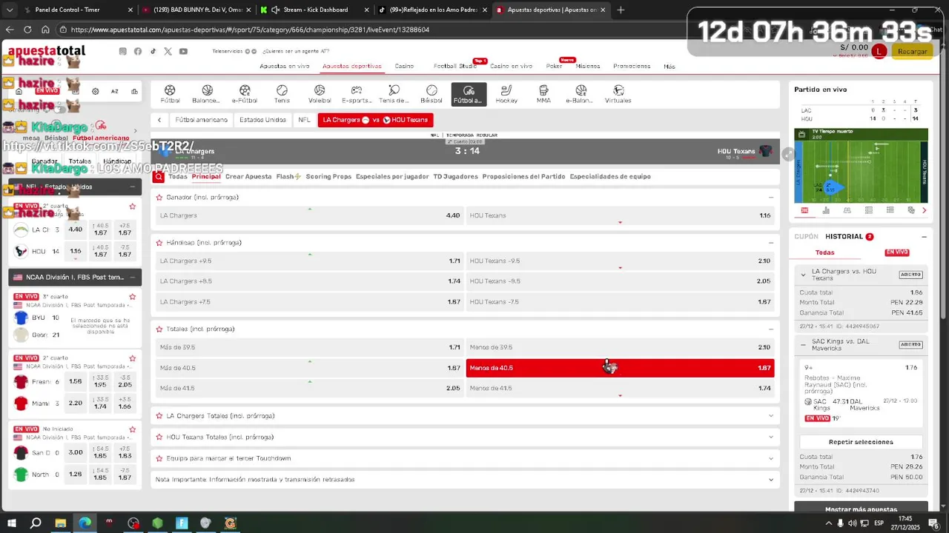Favorite Equipo para marcar tercer Touchdown star
This screenshot has width=949, height=533.
tap(159, 458)
